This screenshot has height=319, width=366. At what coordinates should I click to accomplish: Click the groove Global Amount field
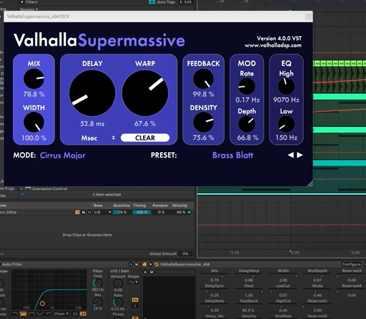point(185,254)
